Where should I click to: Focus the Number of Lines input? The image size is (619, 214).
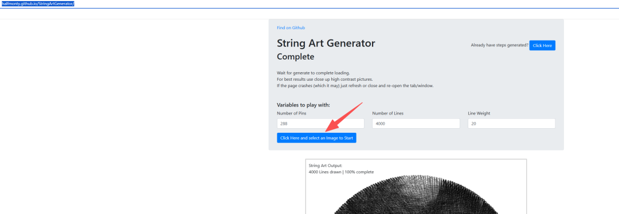click(x=416, y=124)
